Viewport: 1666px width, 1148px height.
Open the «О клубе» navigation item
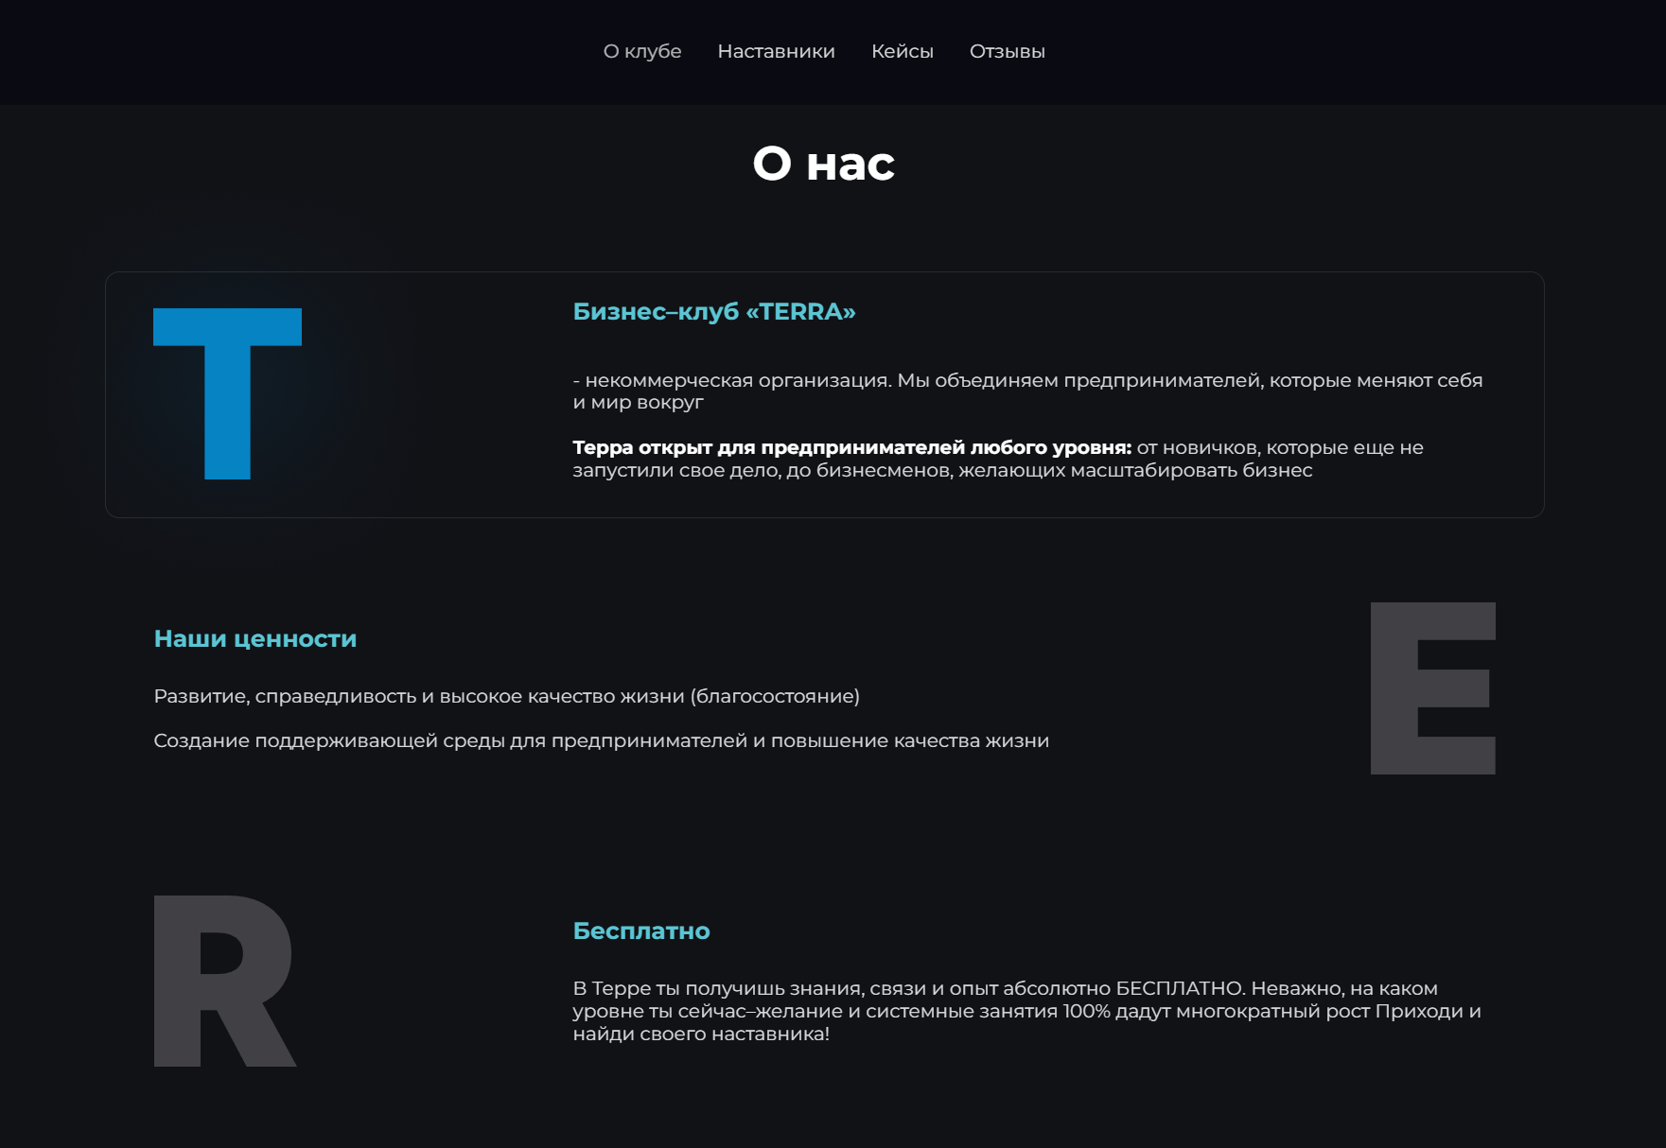pos(642,51)
